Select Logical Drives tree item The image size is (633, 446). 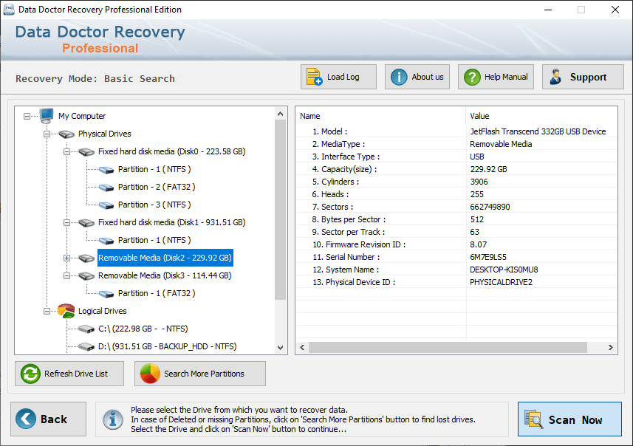[103, 311]
